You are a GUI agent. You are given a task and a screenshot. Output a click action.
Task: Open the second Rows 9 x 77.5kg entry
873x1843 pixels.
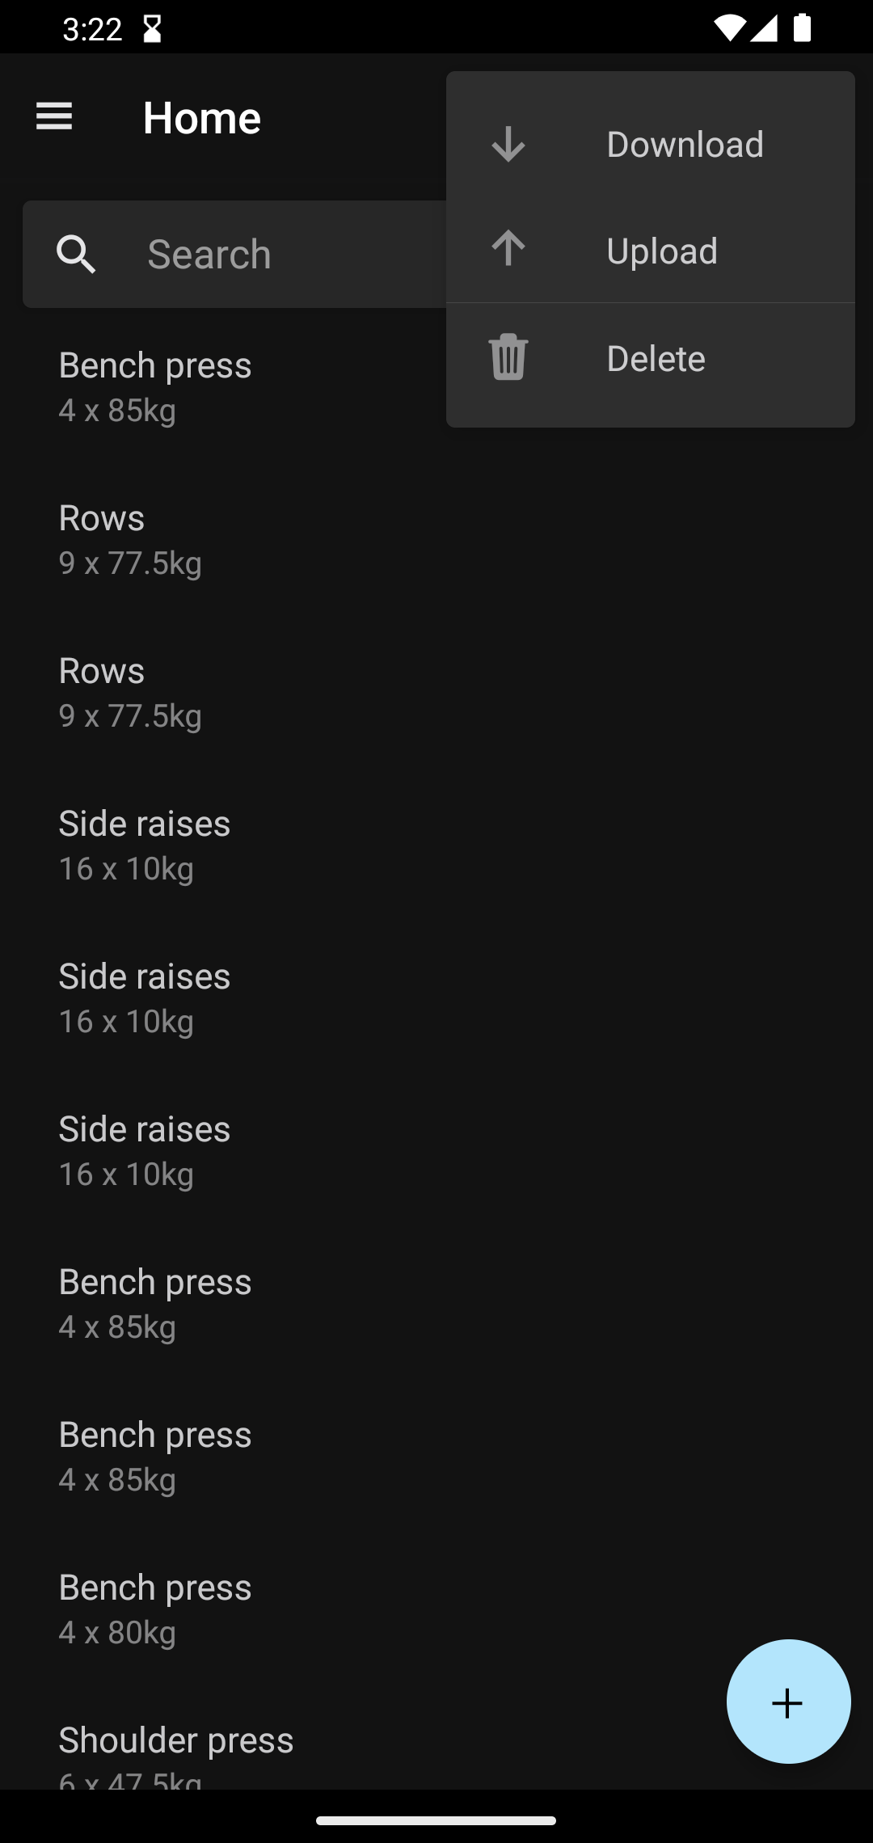click(129, 692)
